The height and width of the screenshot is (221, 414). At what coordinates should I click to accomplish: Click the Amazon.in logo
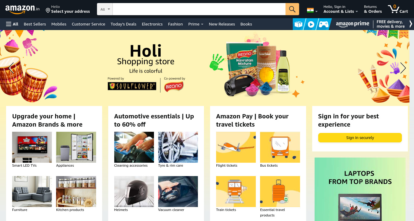tap(22, 9)
